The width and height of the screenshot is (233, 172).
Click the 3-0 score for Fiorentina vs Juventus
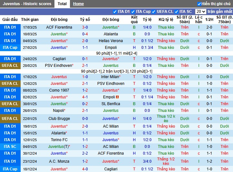(85, 27)
